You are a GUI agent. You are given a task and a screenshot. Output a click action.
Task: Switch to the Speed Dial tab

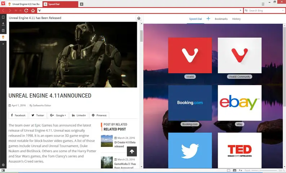61,4
